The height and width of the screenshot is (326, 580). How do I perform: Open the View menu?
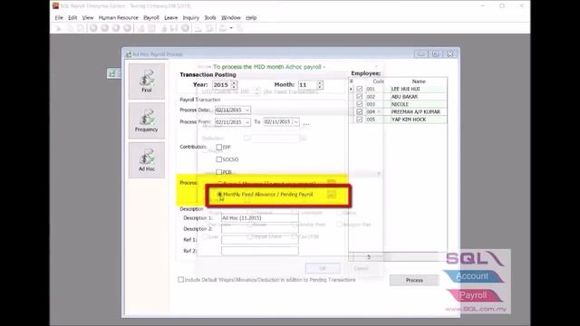pyautogui.click(x=88, y=17)
